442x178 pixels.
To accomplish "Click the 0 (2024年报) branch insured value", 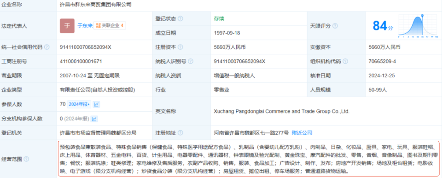I will point(75,119).
